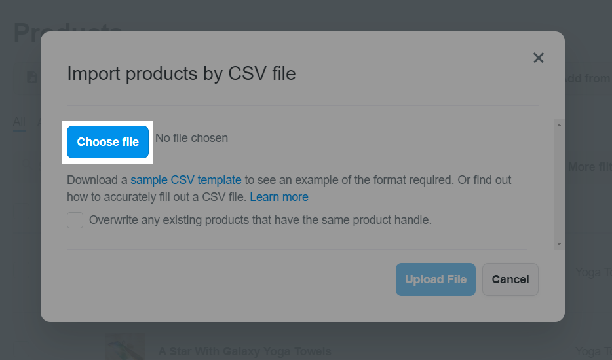Viewport: 612px width, 360px height.
Task: Click the 'No file chosen' text
Action: (191, 138)
